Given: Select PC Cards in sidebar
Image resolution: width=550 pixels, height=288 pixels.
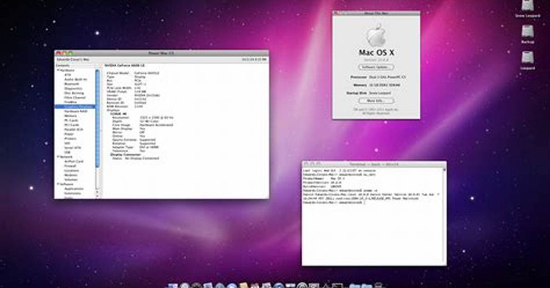Looking at the screenshot, I should (x=71, y=120).
